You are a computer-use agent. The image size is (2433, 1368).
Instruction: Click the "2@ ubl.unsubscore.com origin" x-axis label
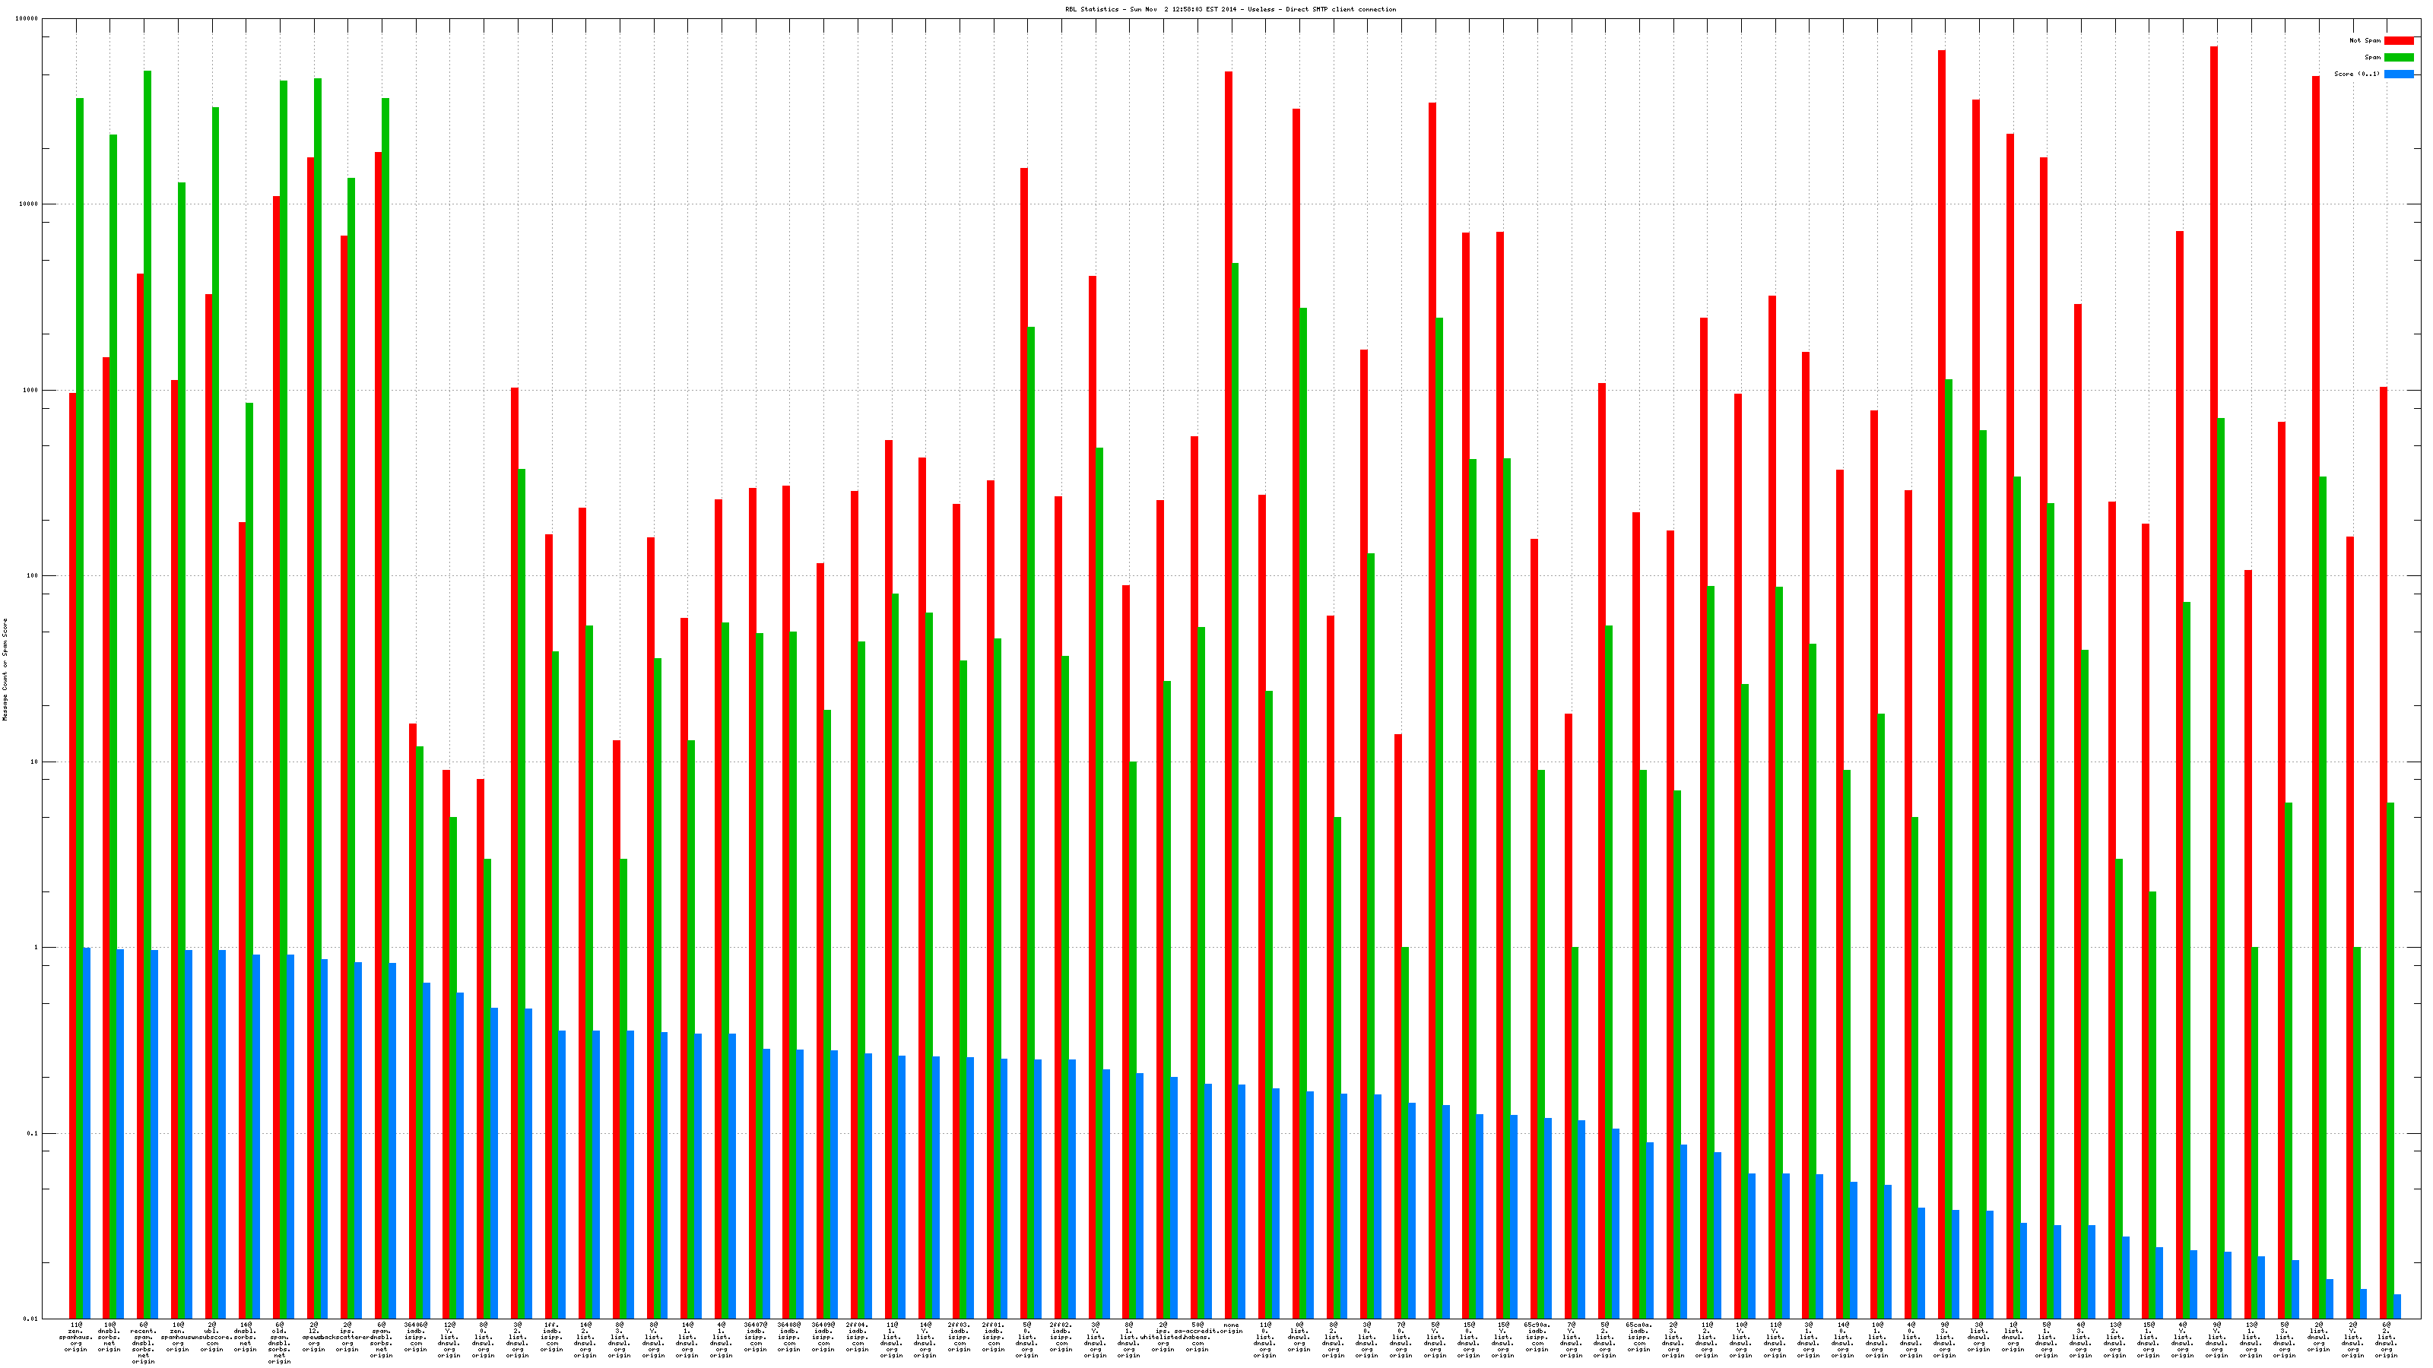pyautogui.click(x=211, y=1337)
